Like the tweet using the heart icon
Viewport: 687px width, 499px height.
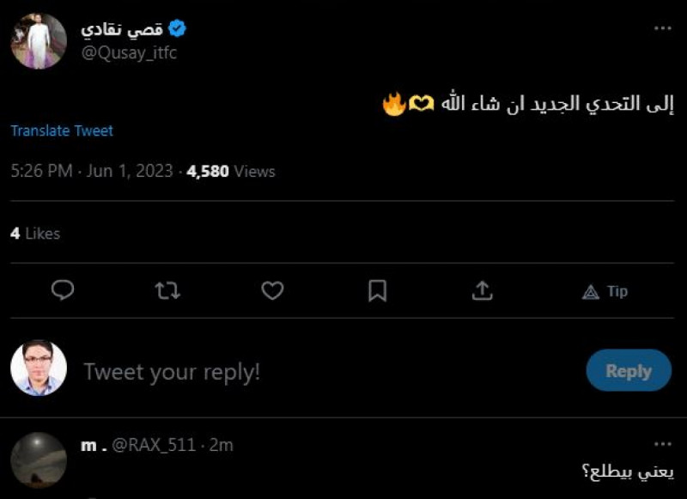(x=272, y=290)
